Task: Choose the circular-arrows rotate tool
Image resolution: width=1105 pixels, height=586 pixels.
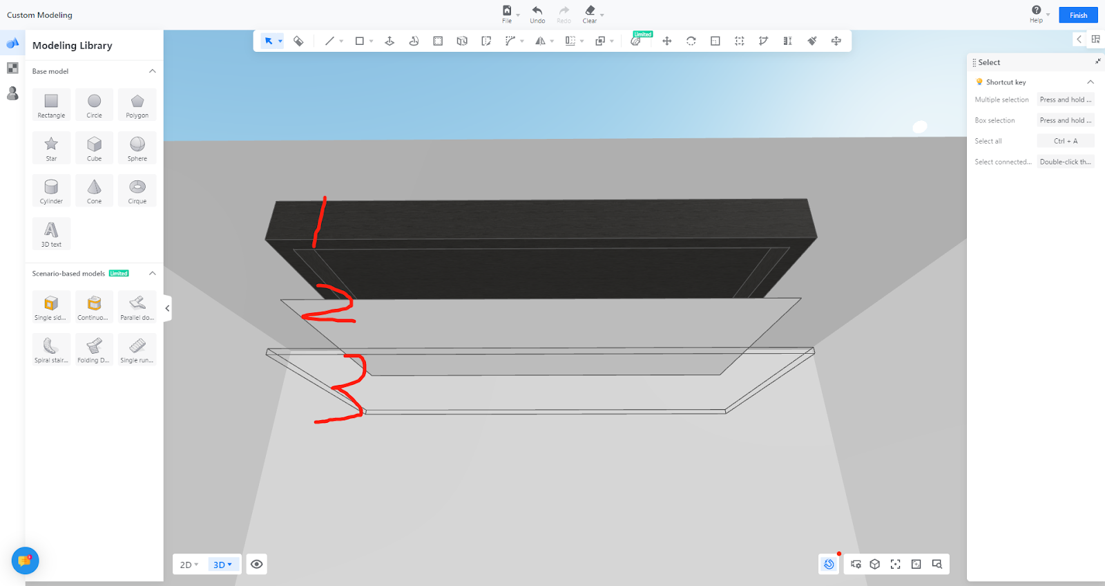Action: (691, 41)
